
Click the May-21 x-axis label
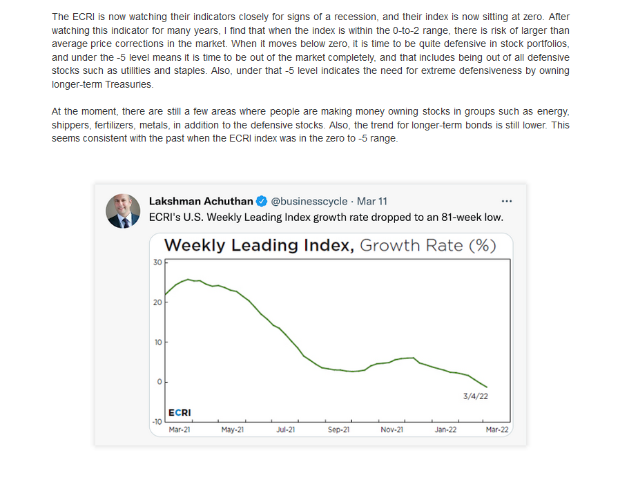[x=232, y=430]
